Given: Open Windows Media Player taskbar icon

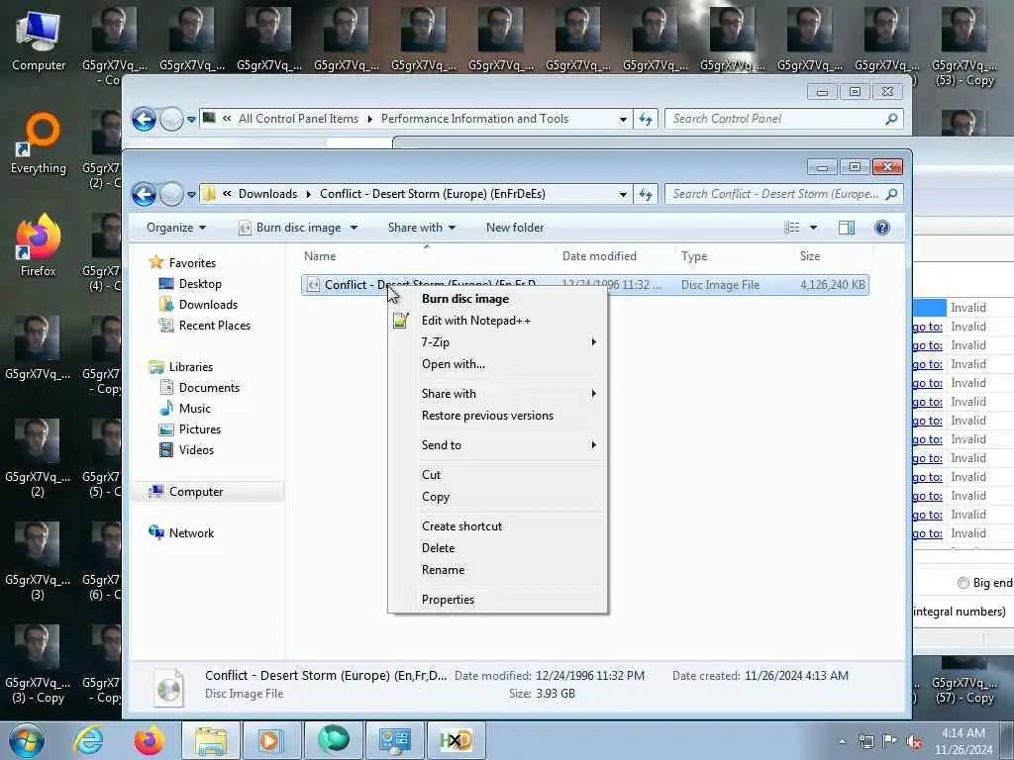Looking at the screenshot, I should point(271,740).
